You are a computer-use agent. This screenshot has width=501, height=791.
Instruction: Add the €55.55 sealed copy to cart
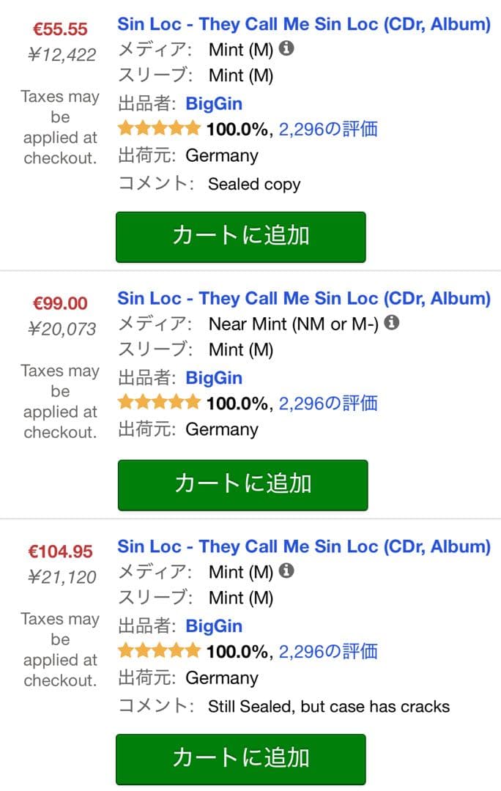pos(242,237)
